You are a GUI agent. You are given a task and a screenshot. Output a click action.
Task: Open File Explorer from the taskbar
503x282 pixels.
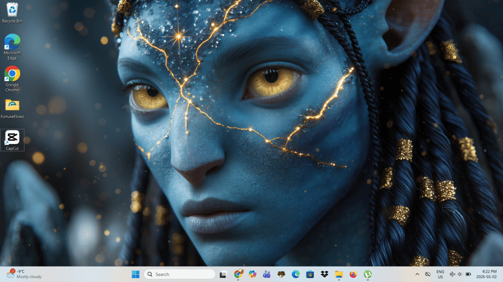339,275
